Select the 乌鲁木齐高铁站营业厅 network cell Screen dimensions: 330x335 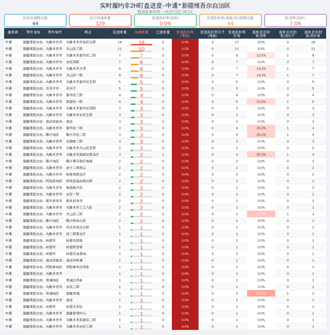click(82, 155)
